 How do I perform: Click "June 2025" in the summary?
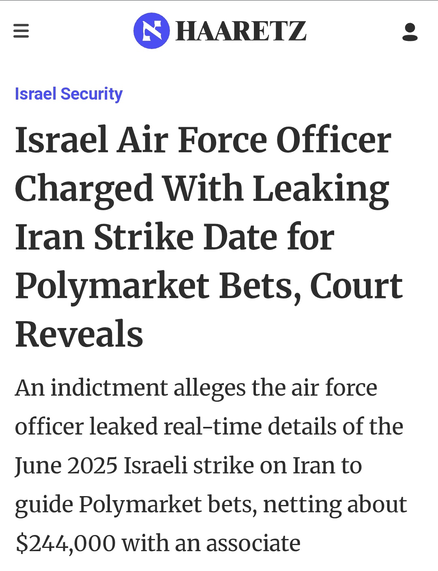pyautogui.click(x=66, y=466)
